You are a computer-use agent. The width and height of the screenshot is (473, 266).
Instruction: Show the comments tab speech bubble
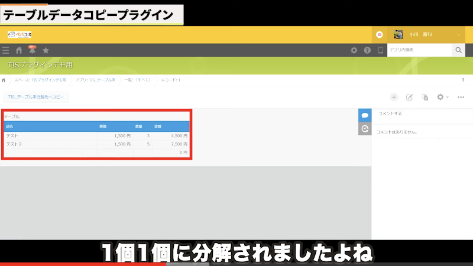click(365, 115)
